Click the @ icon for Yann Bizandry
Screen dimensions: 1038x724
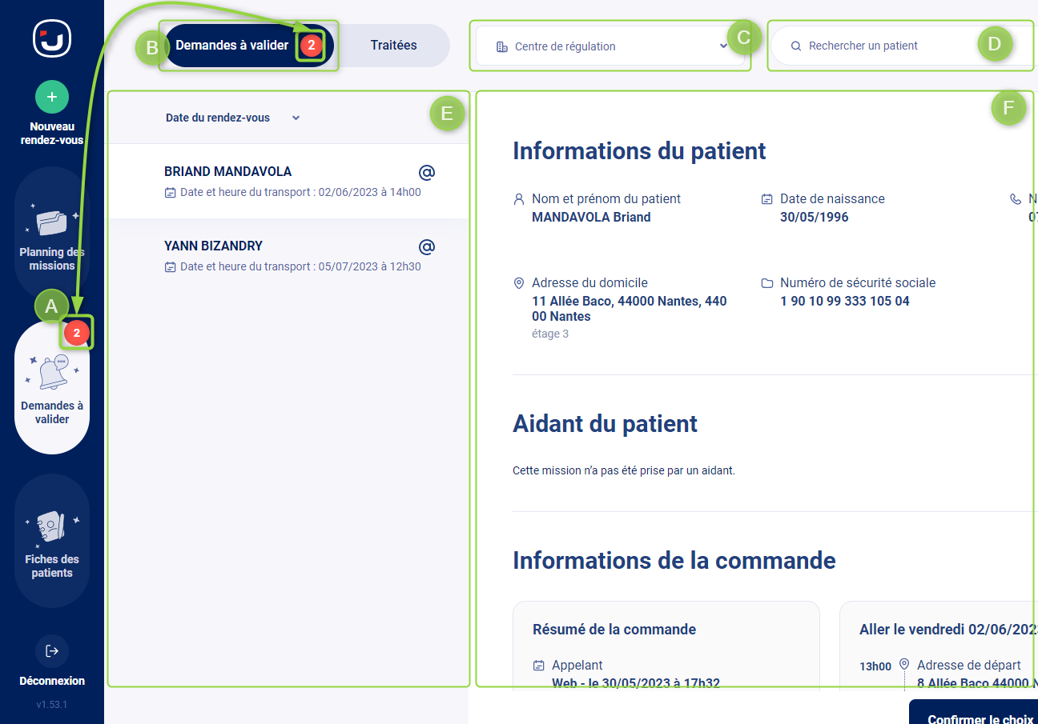coord(427,246)
